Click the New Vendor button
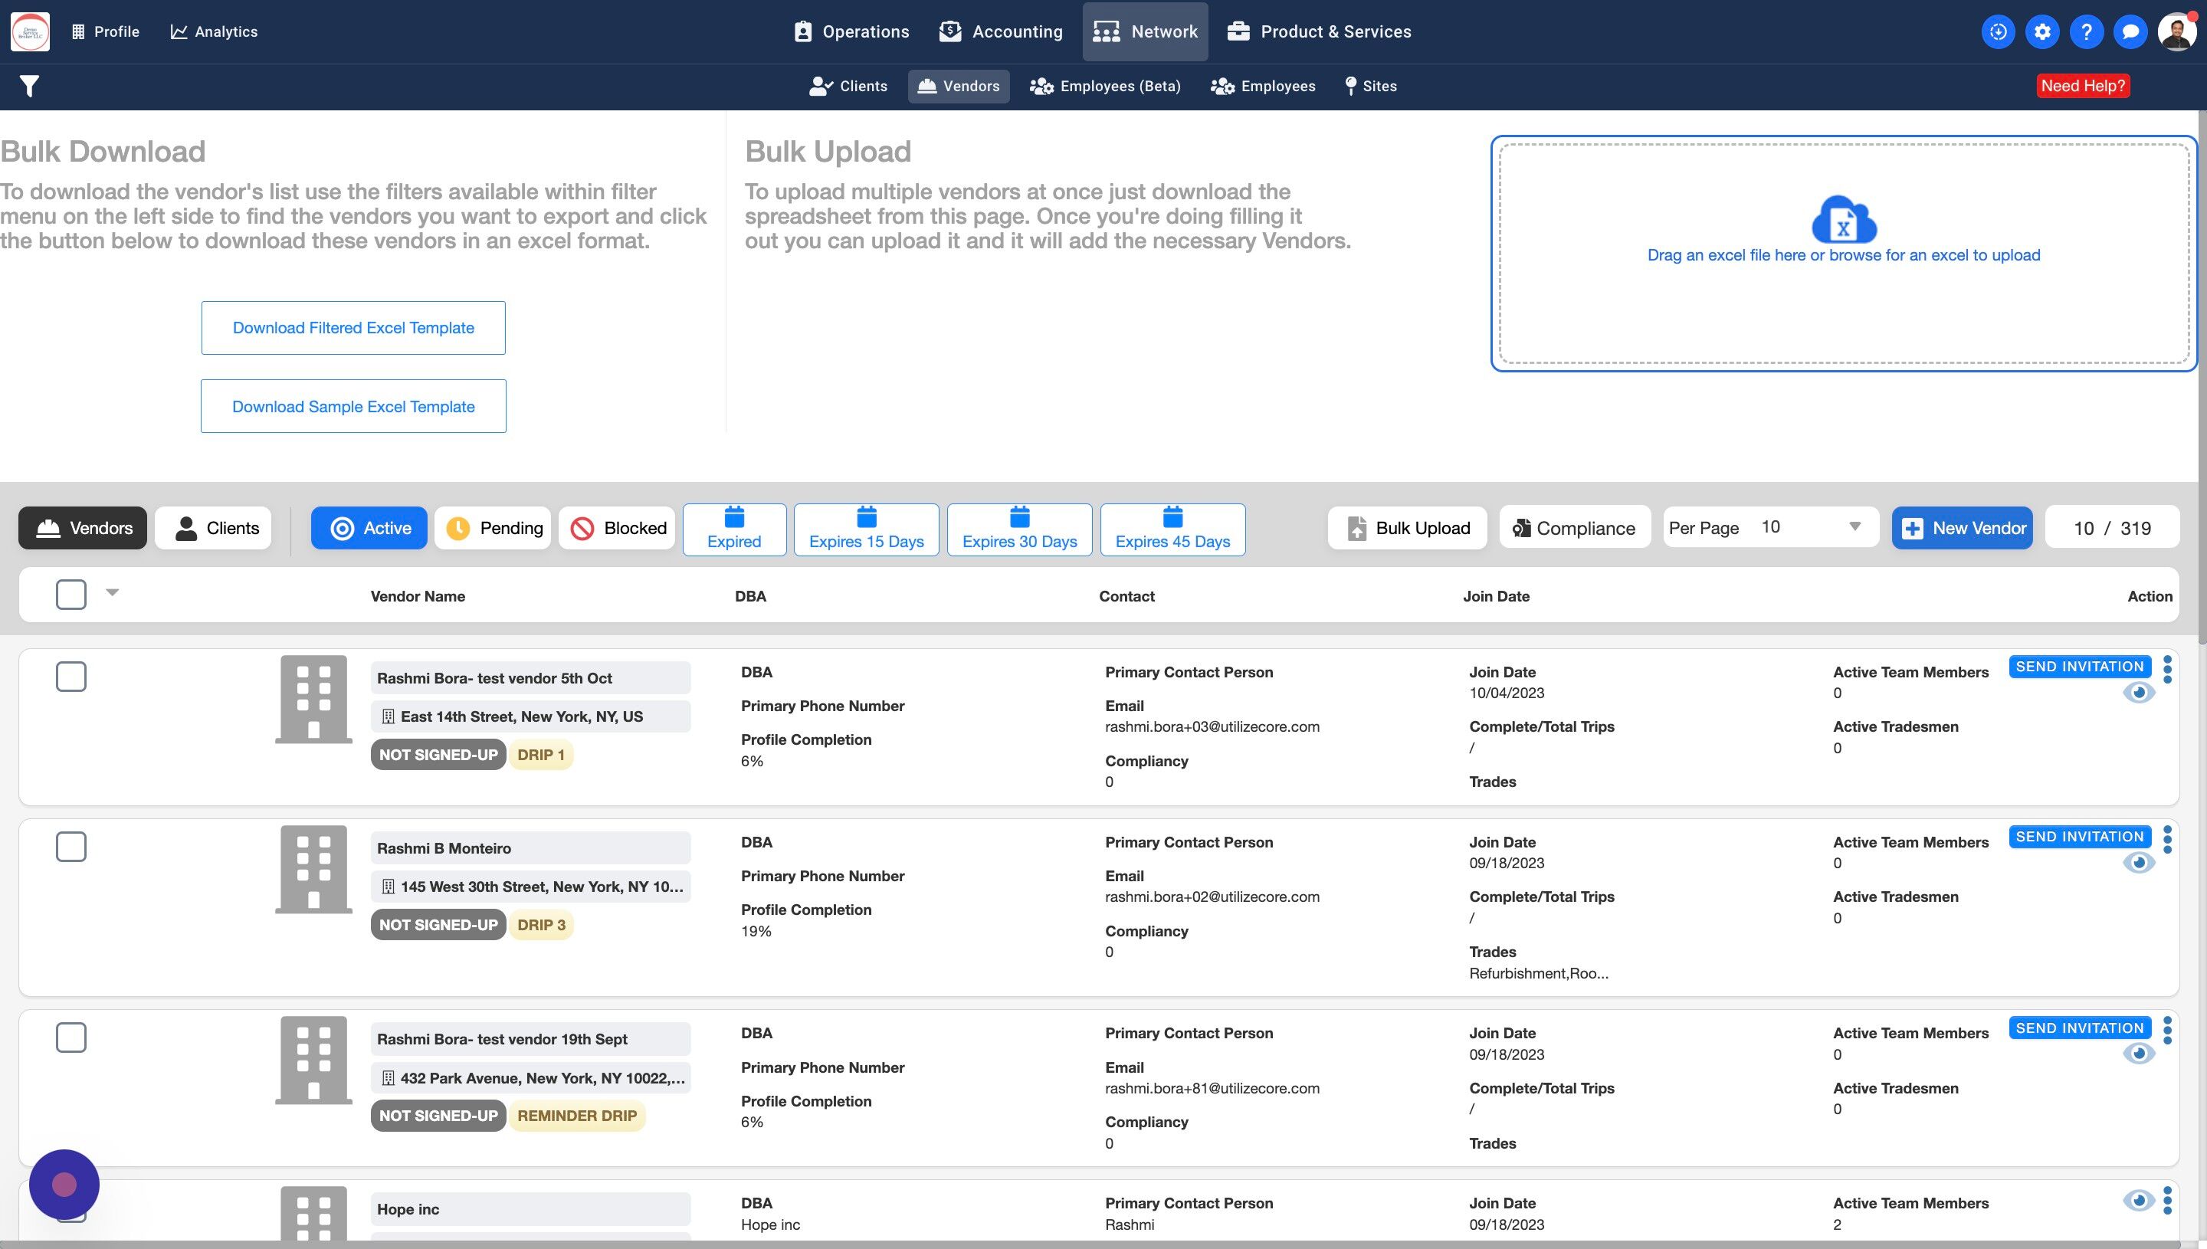This screenshot has height=1249, width=2207. [1962, 527]
